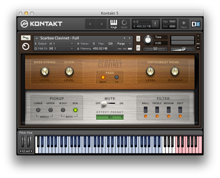
Task: Select the LOWER pickup button
Action: tap(38, 110)
